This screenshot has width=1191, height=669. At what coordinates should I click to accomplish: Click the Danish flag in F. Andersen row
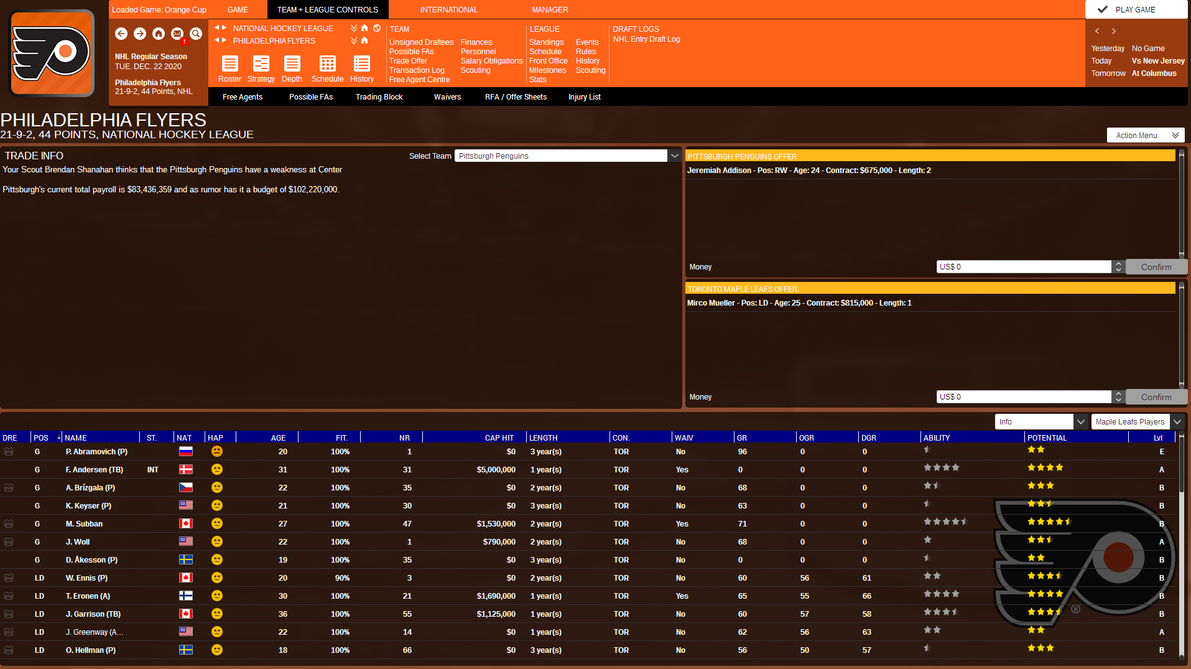[x=186, y=469]
